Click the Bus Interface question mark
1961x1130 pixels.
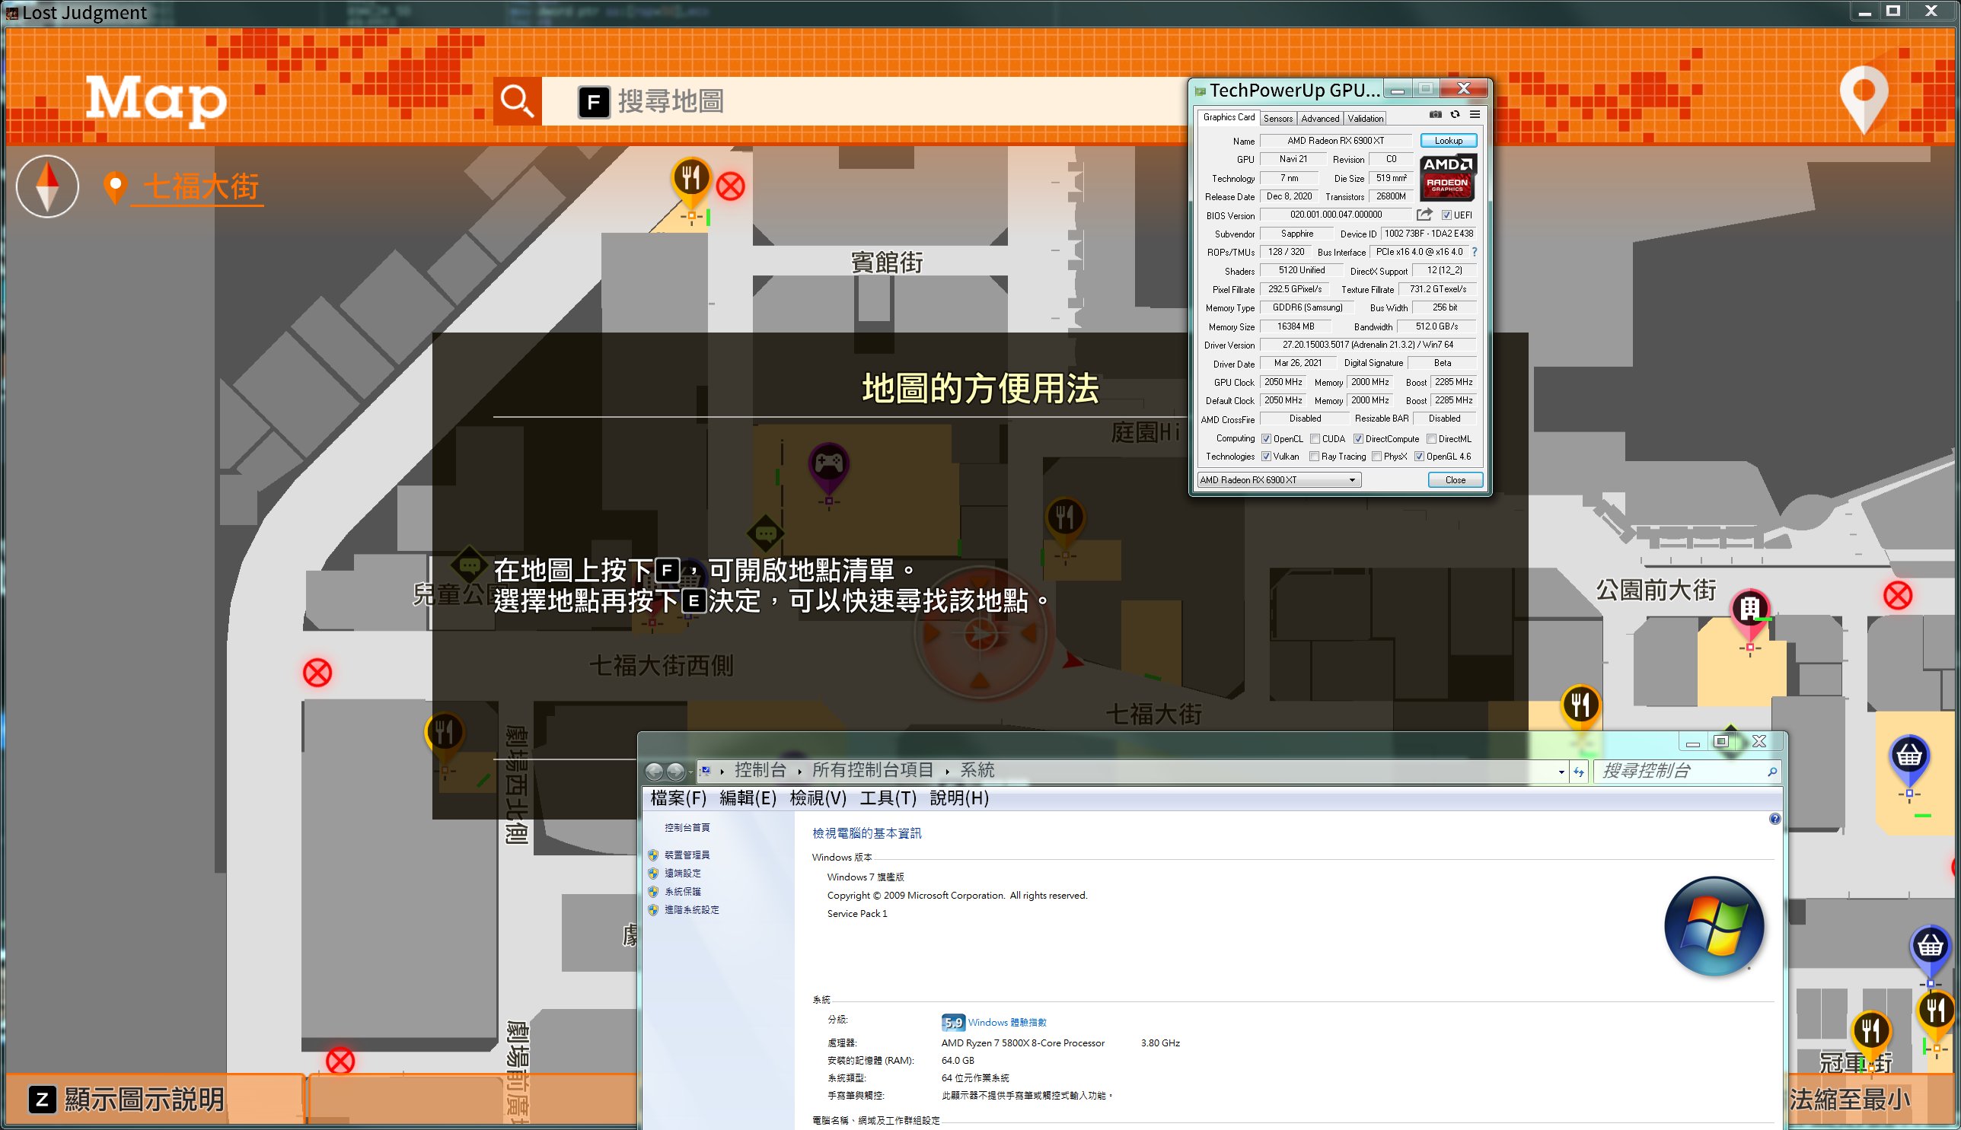1475,252
